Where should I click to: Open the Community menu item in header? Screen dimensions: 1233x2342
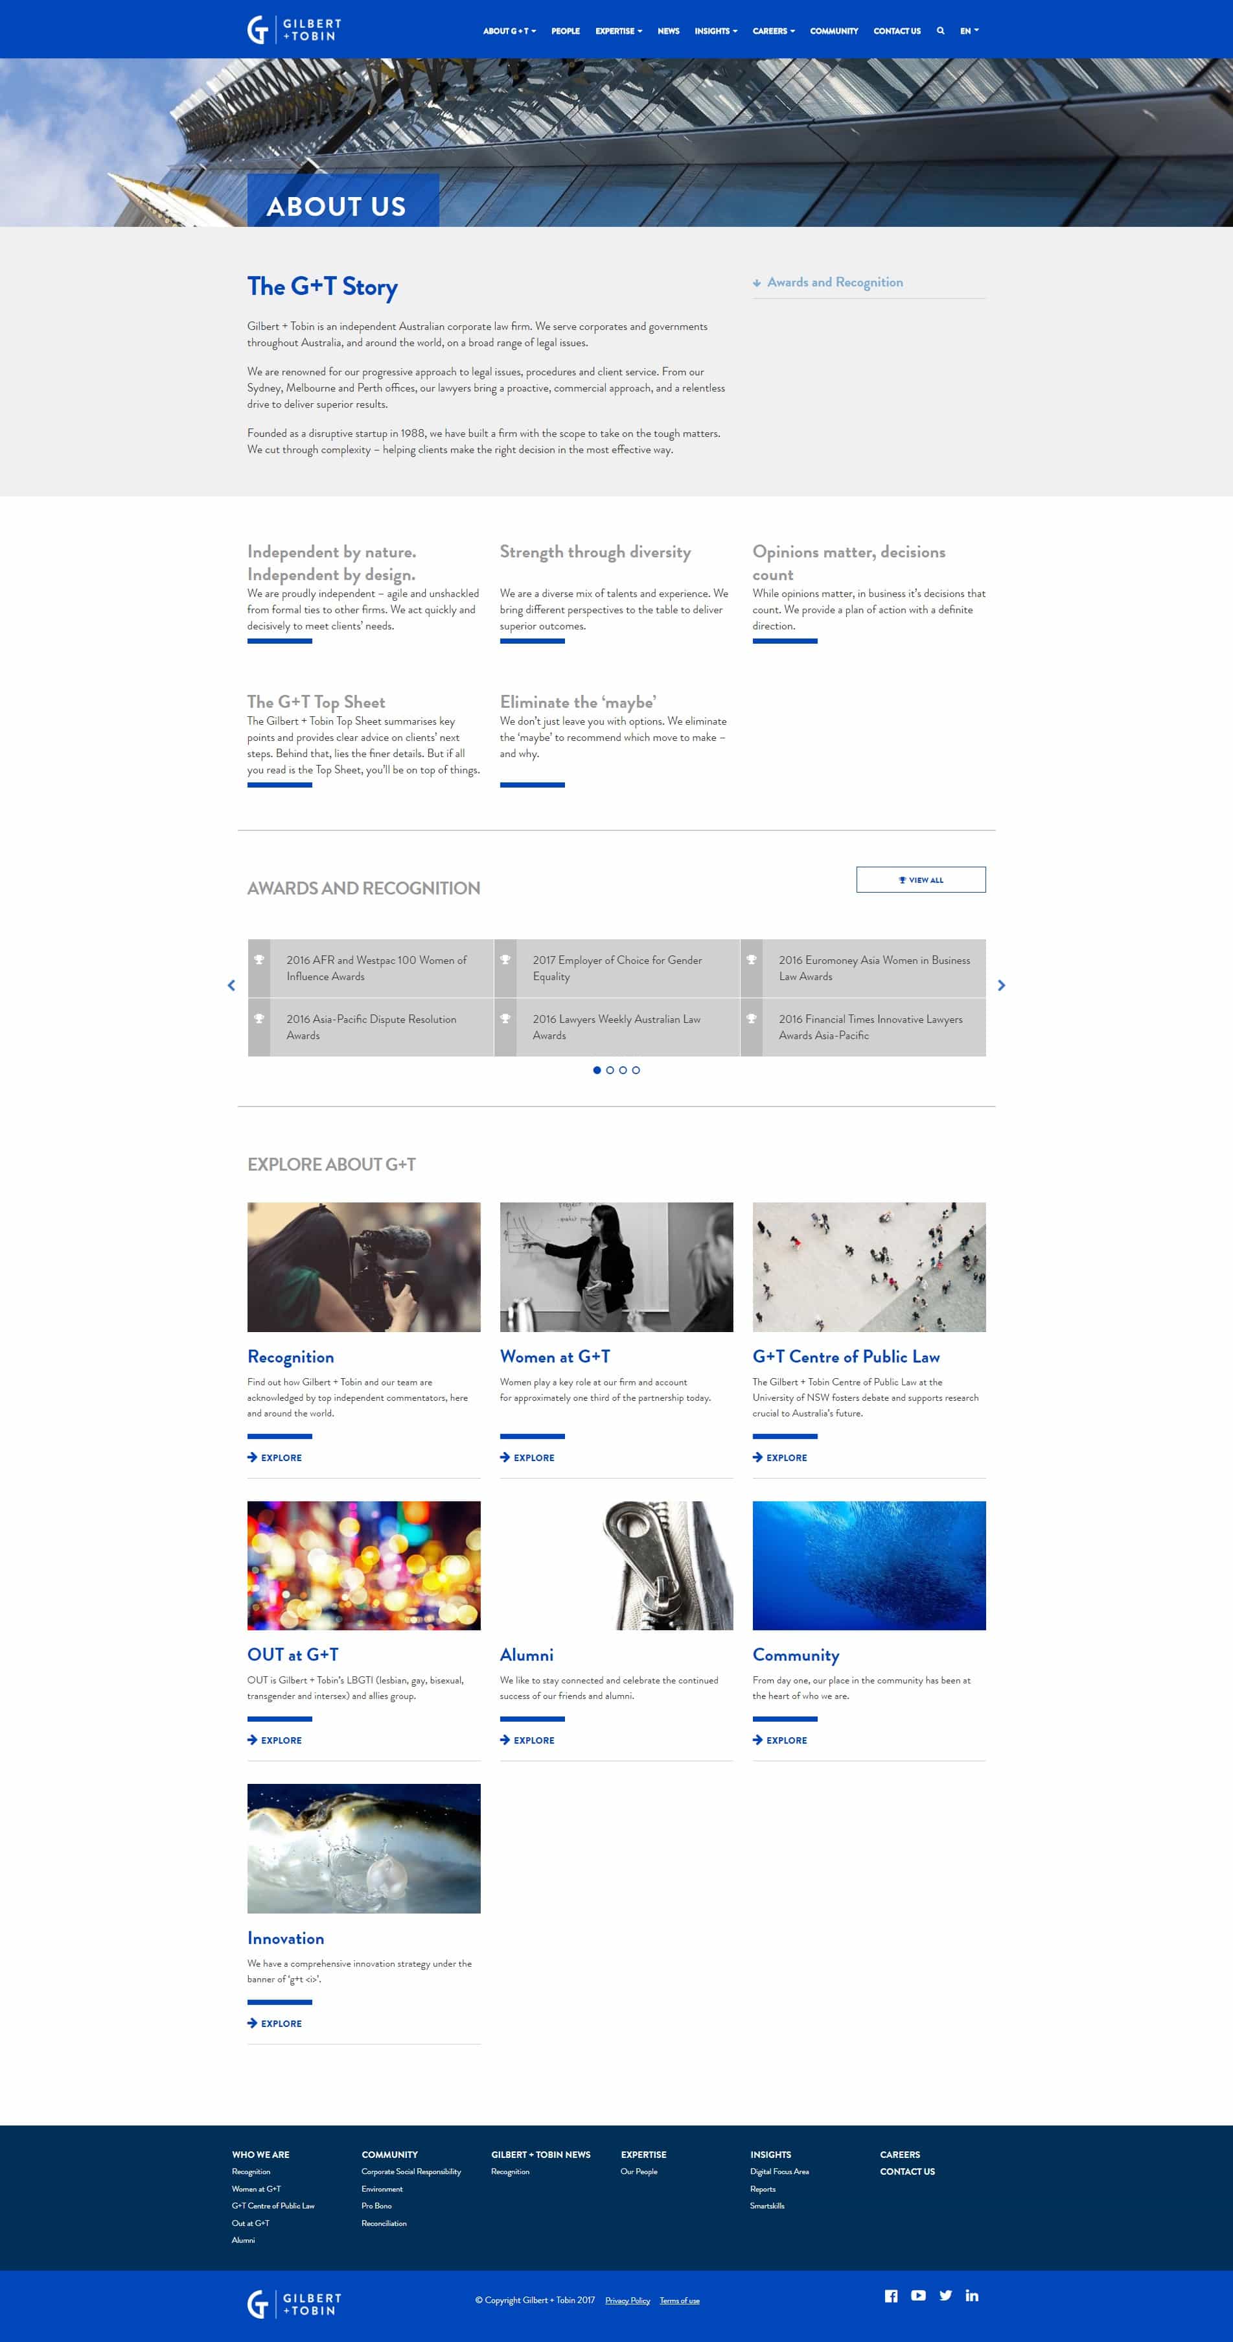(834, 31)
